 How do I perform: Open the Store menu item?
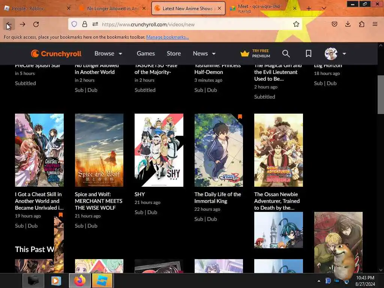tap(174, 53)
